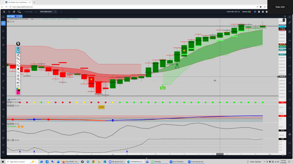This screenshot has height=164, width=293.
Task: Click the 4/22/2026 date marker on time axis
Action: (220, 154)
